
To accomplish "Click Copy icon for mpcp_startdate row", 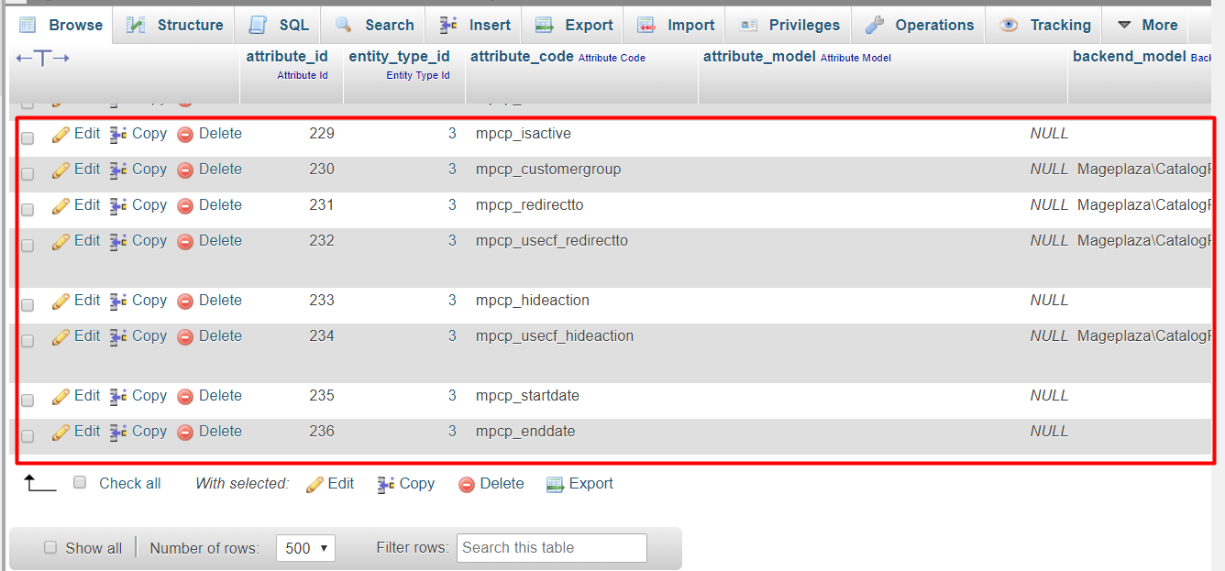I will pyautogui.click(x=118, y=397).
